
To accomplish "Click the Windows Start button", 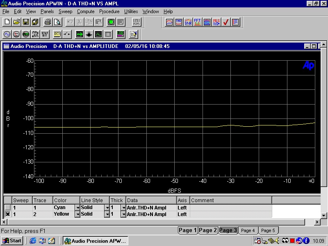I will 12,241.
